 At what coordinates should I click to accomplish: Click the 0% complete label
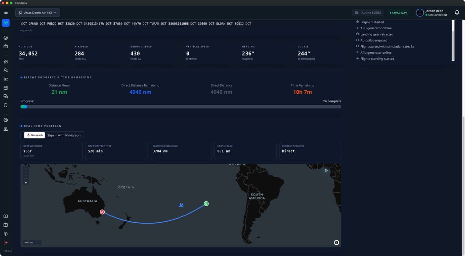(332, 101)
